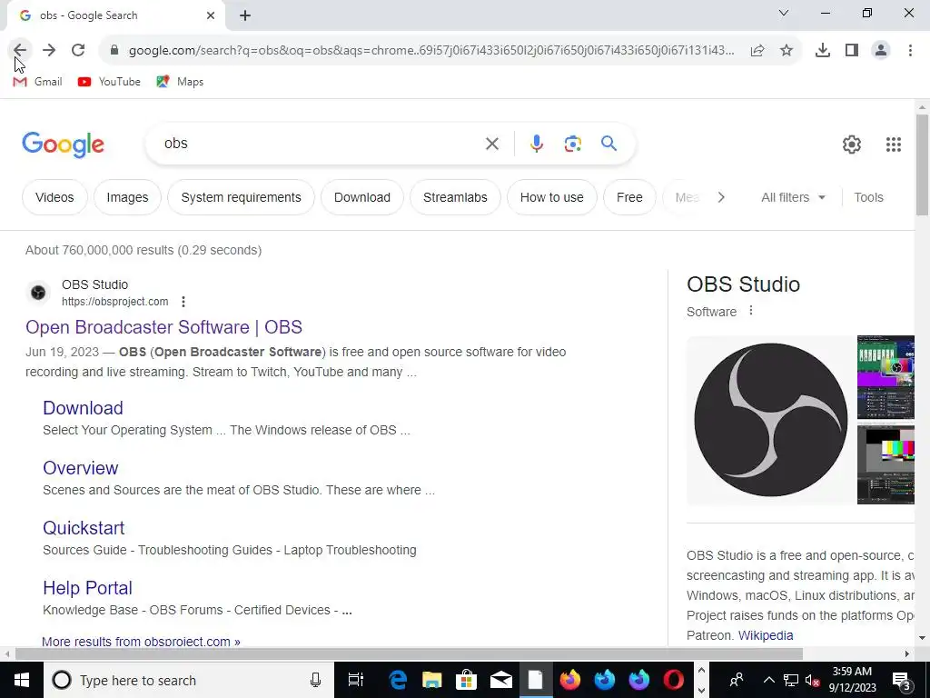The height and width of the screenshot is (698, 930).
Task: Reload the Google search page
Action: (x=78, y=51)
